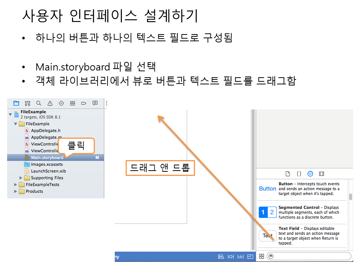Click the object library vertical scrollbar
The height and width of the screenshot is (270, 360).
[351, 197]
